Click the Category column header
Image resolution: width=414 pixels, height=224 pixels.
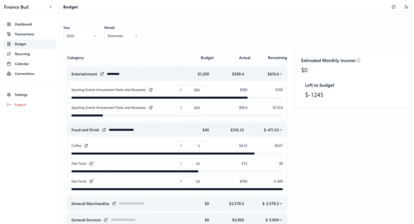[75, 58]
